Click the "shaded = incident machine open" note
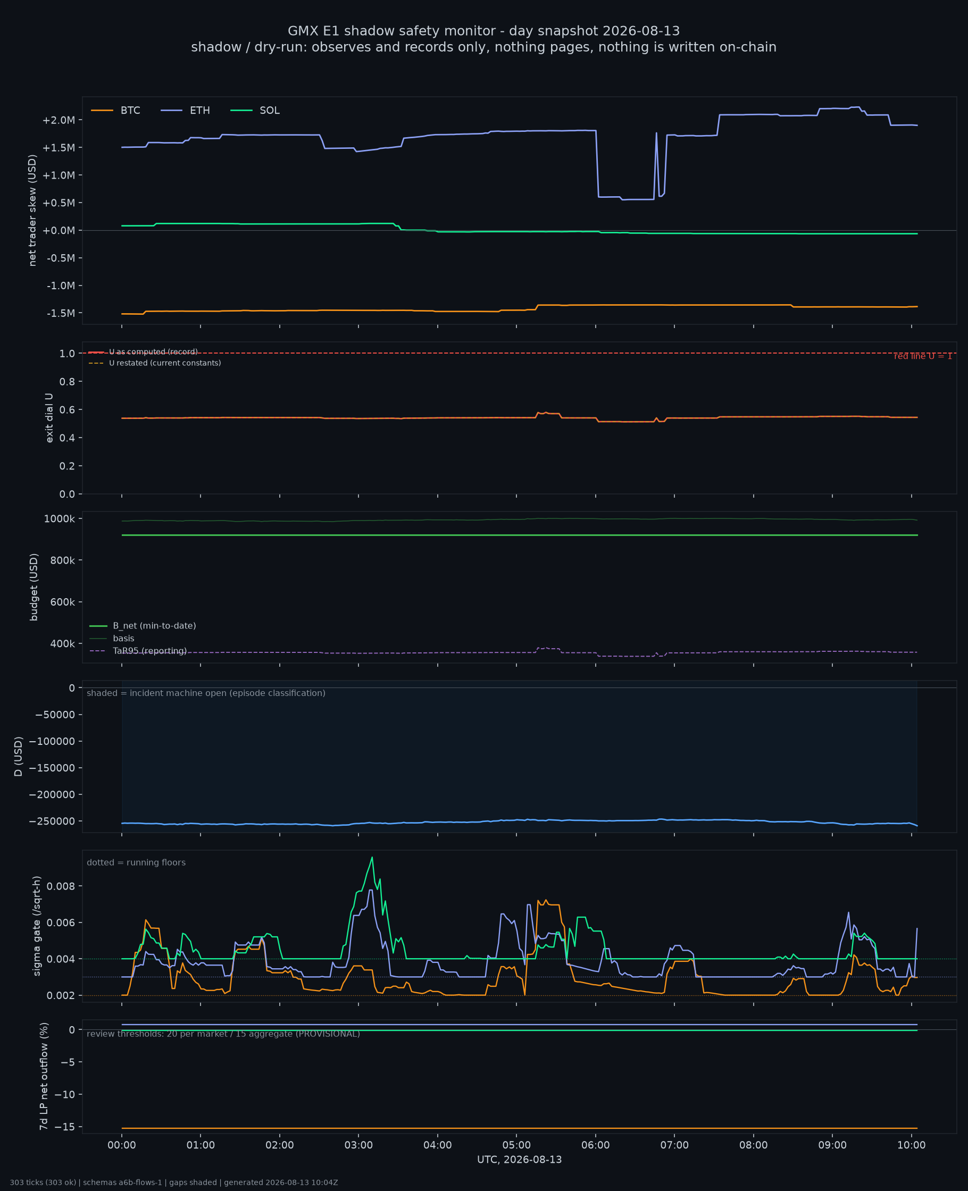This screenshot has width=968, height=1191. pos(206,693)
